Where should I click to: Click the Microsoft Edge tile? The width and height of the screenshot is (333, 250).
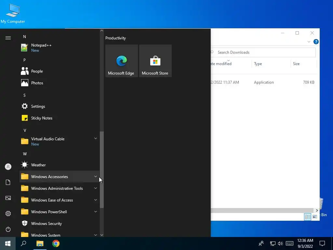click(x=122, y=61)
